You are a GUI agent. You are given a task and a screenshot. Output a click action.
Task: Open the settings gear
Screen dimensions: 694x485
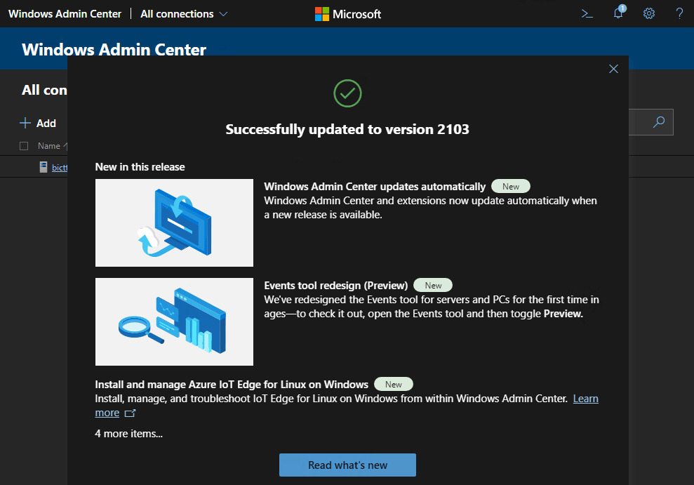[649, 14]
